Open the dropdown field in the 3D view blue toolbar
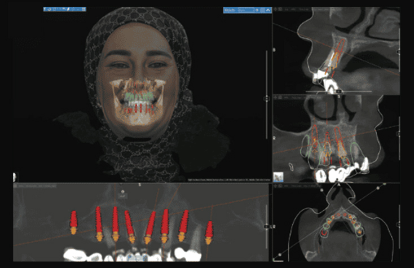The height and width of the screenshot is (268, 414). coord(245,10)
